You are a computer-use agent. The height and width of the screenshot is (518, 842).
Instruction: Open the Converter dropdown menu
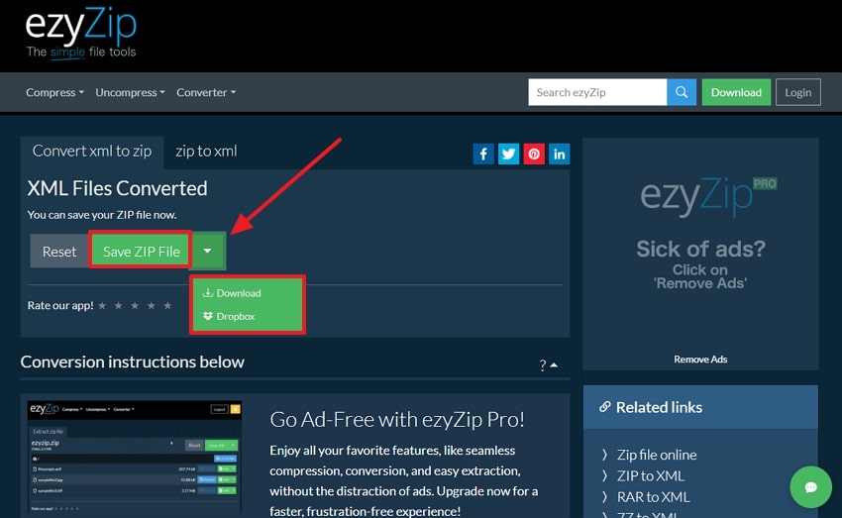(206, 92)
